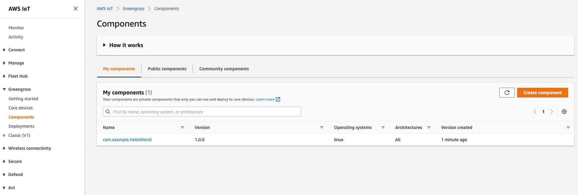Switch to My components tab
Screen dimensions: 578x195
(119, 69)
